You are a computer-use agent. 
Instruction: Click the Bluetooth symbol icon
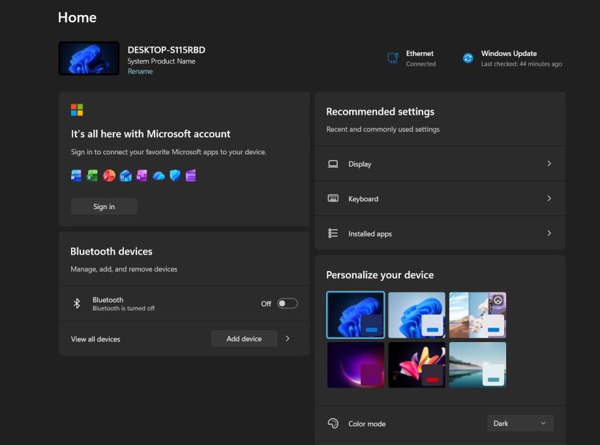[x=76, y=304]
